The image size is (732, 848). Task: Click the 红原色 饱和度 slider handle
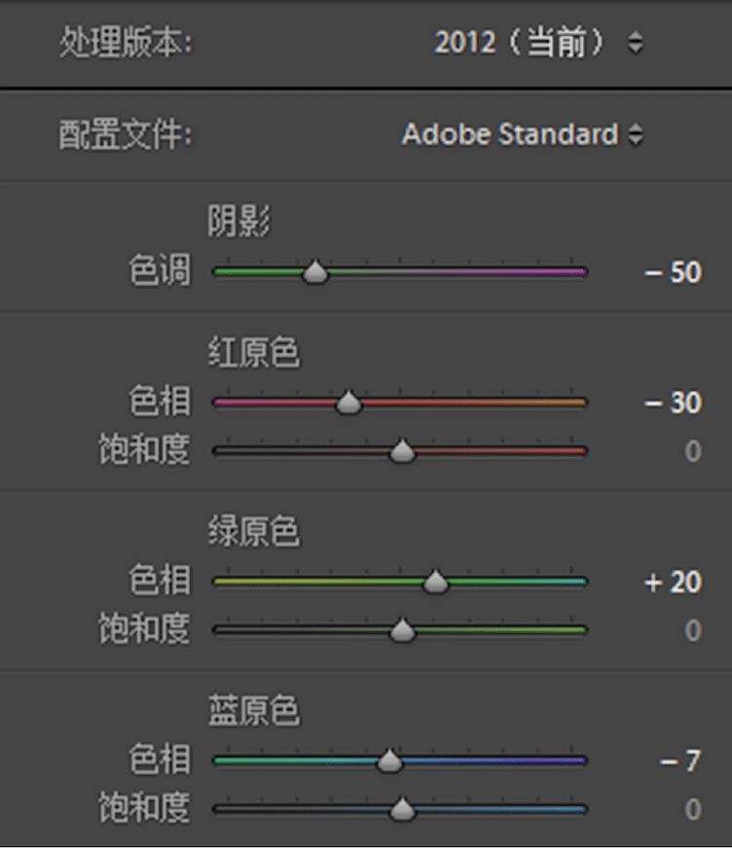(x=402, y=451)
